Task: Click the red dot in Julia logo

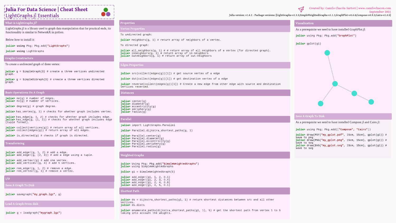Action: point(103,14)
